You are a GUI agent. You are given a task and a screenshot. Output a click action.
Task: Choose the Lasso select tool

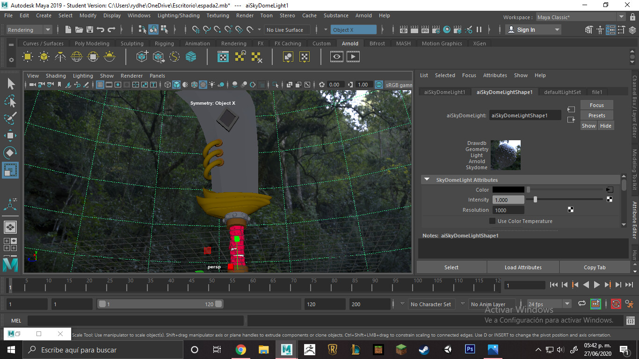click(x=10, y=101)
